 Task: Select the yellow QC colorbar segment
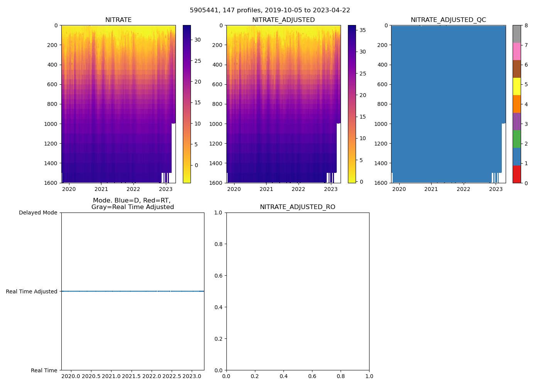(x=516, y=86)
